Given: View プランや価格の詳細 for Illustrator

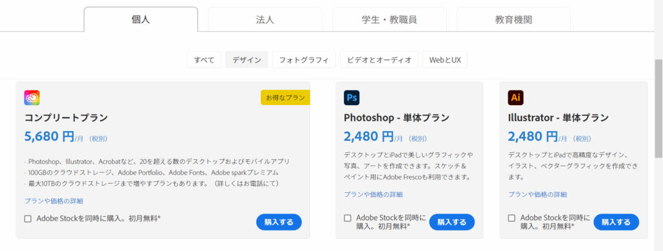Looking at the screenshot, I should 537,195.
